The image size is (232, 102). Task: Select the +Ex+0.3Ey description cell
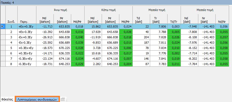tap(27, 27)
